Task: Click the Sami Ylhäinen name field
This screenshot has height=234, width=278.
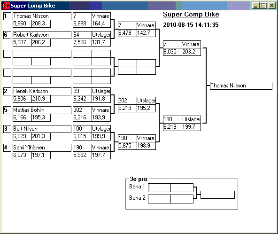Action: pyautogui.click(x=42, y=148)
